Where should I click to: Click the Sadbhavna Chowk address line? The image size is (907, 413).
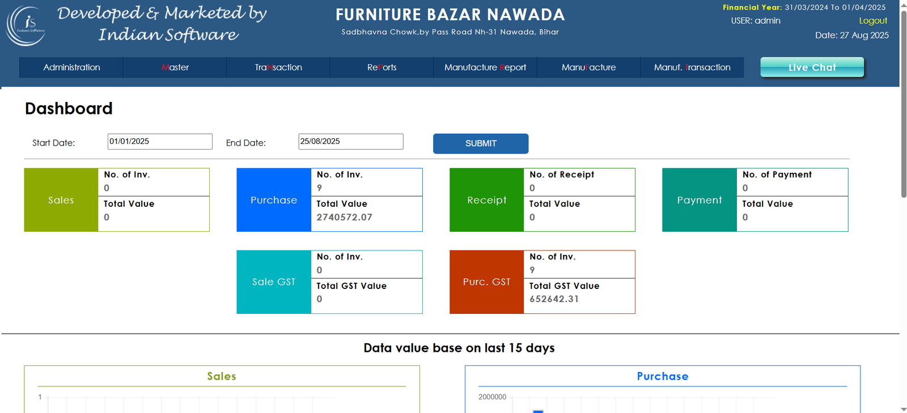pyautogui.click(x=450, y=32)
